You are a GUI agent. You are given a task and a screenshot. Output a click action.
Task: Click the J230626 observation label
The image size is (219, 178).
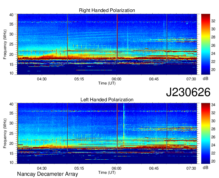pos(188,92)
